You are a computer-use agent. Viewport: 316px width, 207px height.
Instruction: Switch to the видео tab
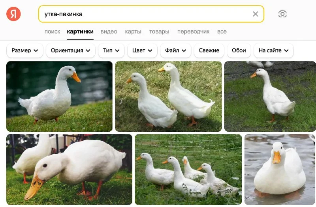click(109, 32)
